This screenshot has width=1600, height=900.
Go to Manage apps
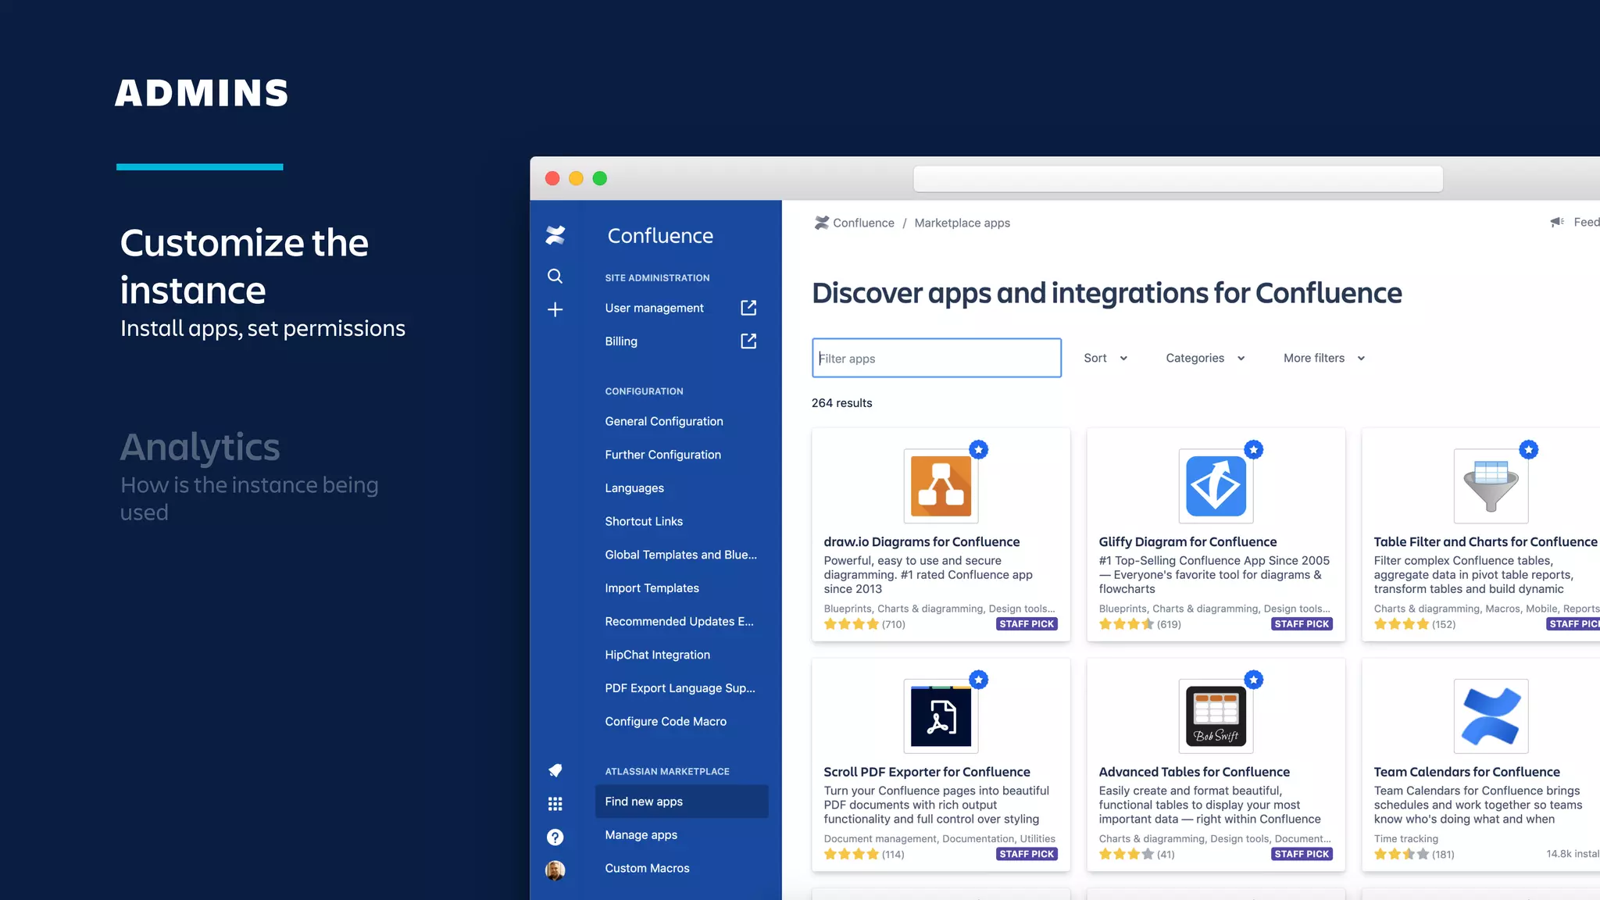pyautogui.click(x=641, y=835)
